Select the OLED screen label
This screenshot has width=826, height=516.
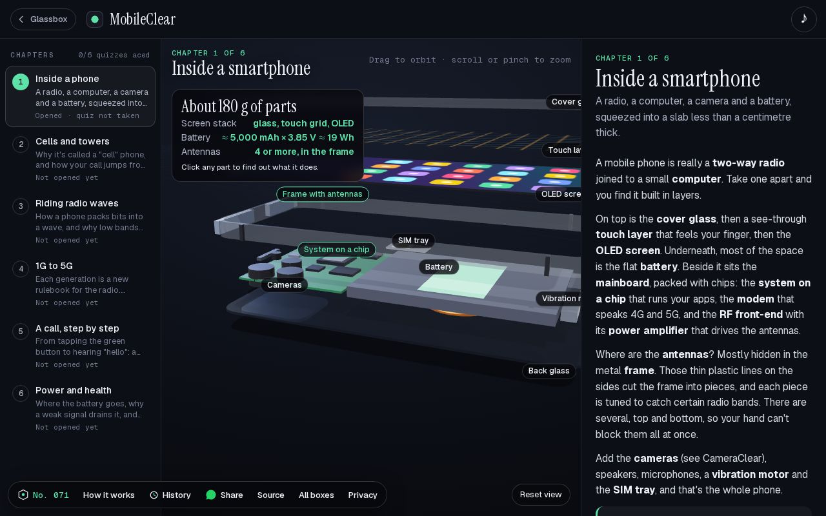point(558,194)
